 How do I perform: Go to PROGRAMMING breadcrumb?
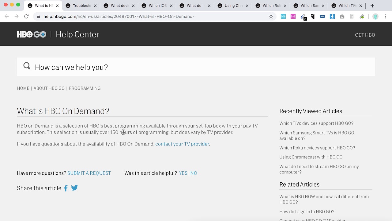click(85, 88)
